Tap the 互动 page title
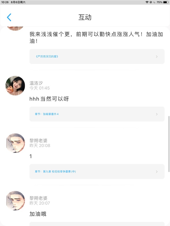 click(x=85, y=17)
